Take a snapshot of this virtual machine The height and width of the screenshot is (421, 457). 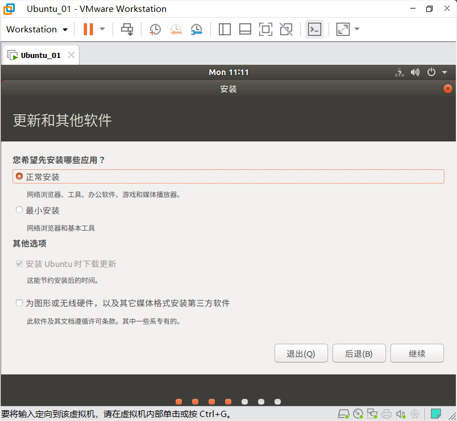pyautogui.click(x=155, y=30)
